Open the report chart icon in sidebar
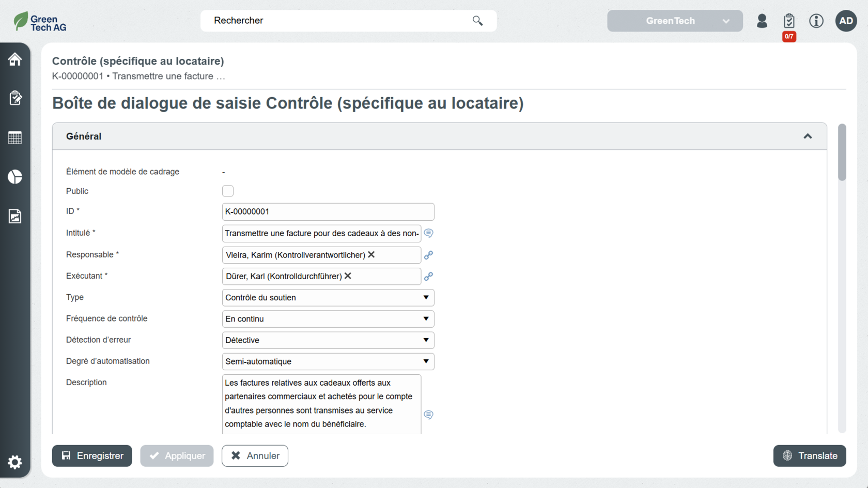The height and width of the screenshot is (488, 868). [15, 216]
